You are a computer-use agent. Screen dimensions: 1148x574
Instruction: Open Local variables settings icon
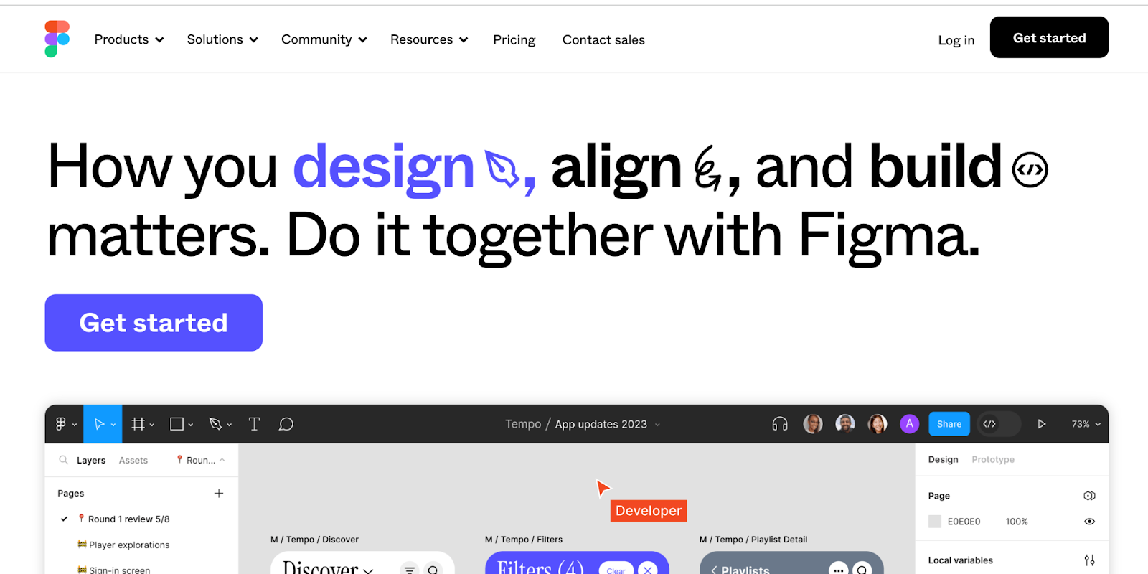(1089, 560)
